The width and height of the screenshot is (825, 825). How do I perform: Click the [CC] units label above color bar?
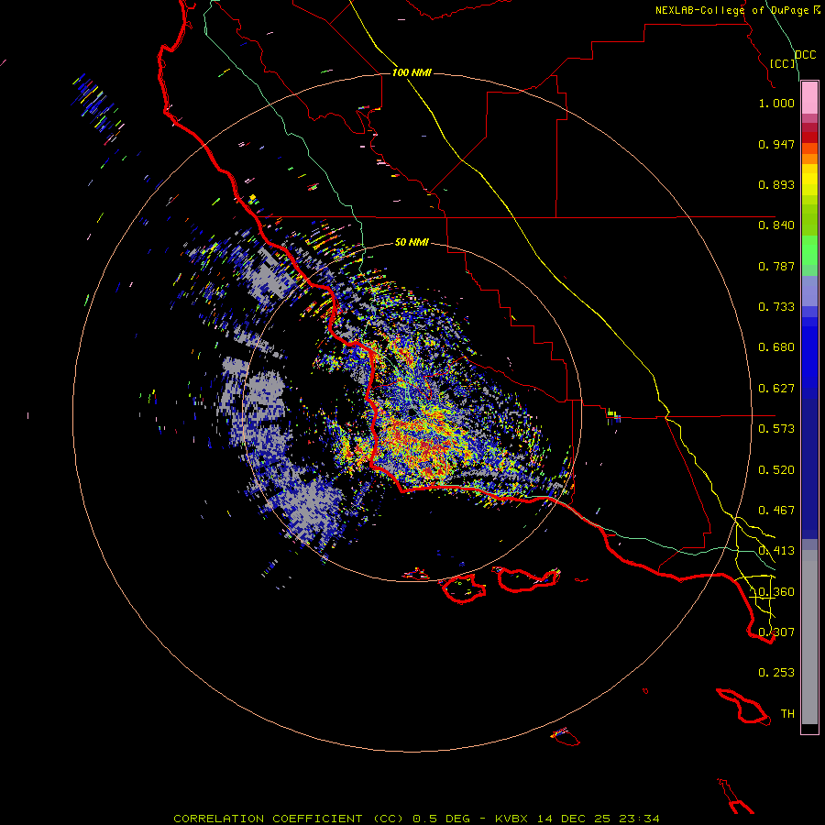pos(783,63)
